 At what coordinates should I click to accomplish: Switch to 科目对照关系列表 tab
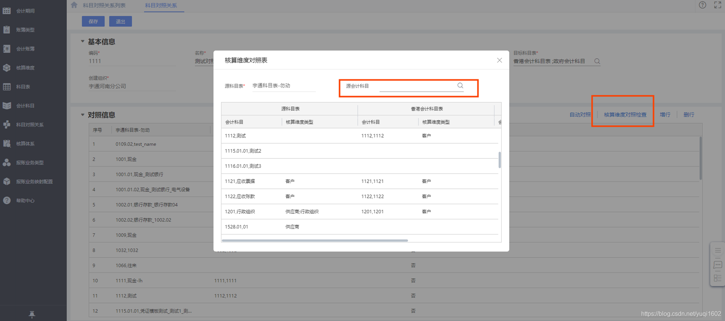point(104,5)
